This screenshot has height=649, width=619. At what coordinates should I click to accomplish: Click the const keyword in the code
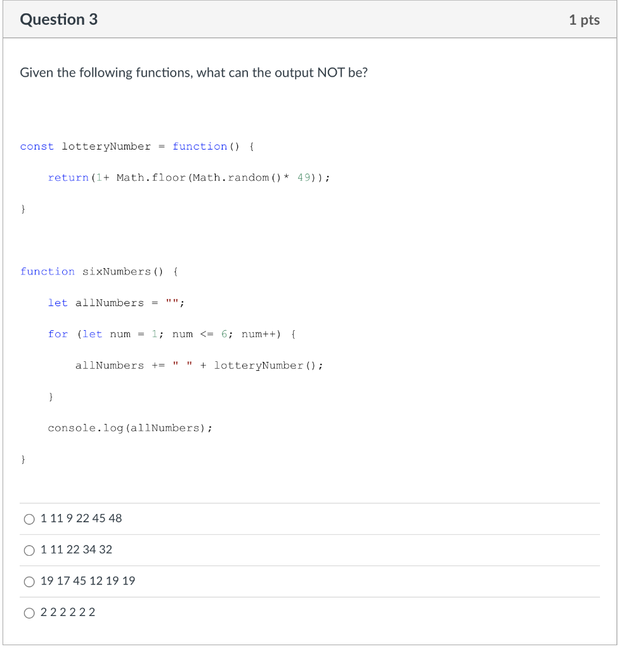tap(37, 146)
